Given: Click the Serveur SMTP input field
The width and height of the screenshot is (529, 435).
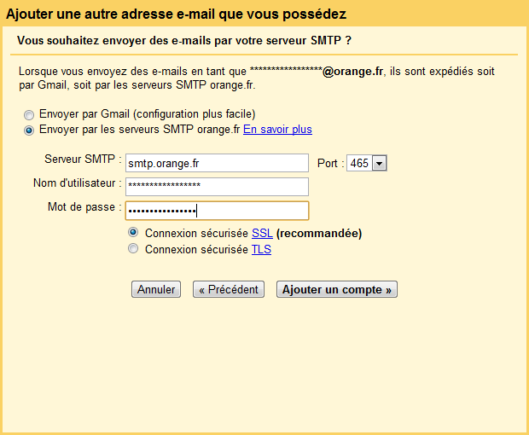Looking at the screenshot, I should pos(217,163).
